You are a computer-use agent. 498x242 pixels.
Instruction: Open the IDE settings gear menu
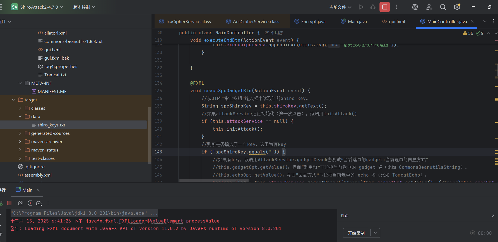click(457, 7)
